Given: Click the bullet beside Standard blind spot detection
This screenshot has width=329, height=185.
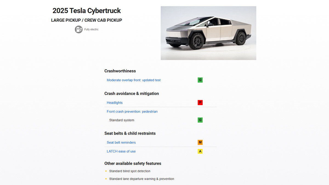Looking at the screenshot, I should pos(106,171).
